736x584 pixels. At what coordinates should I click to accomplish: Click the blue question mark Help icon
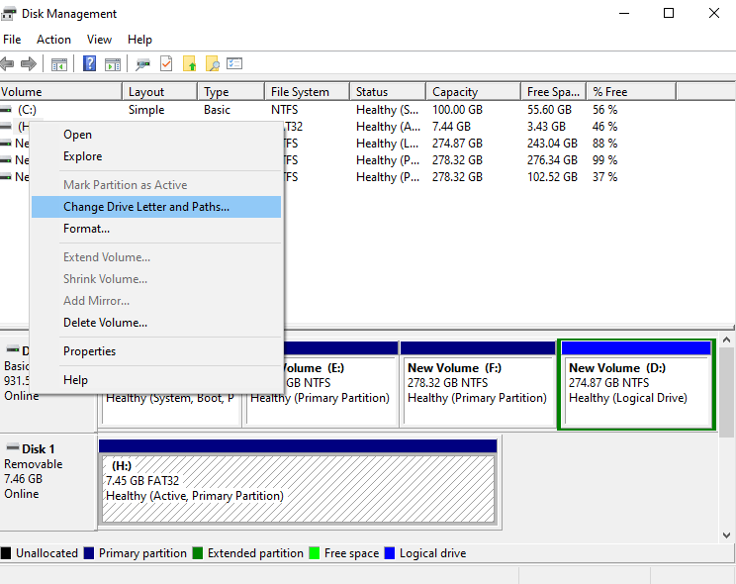[89, 64]
